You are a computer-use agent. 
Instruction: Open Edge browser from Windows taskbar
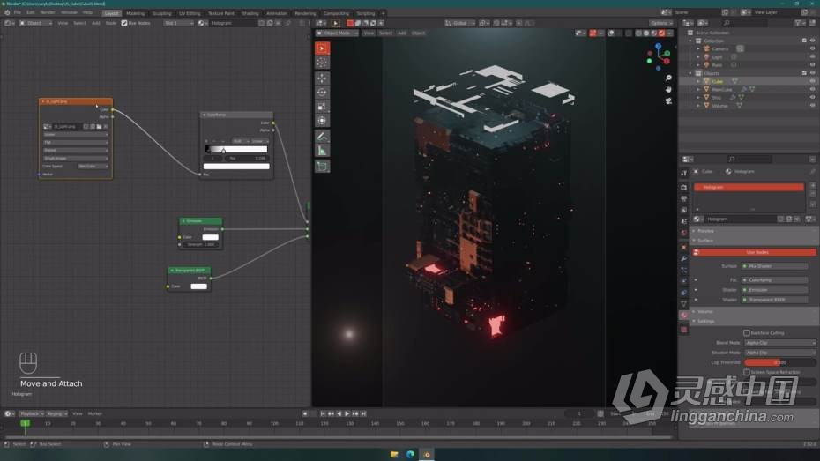click(411, 454)
